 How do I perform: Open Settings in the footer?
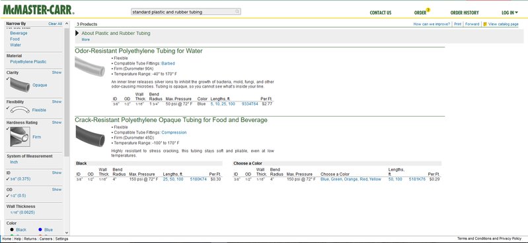point(61,239)
